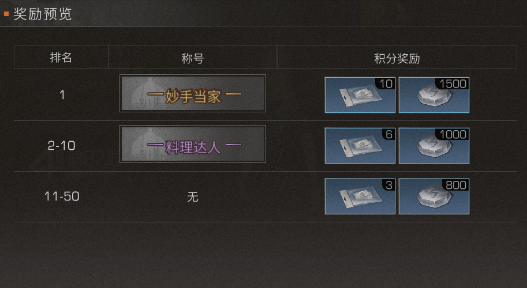Click the rank 1 envelope reward icon (10)

tap(360, 95)
